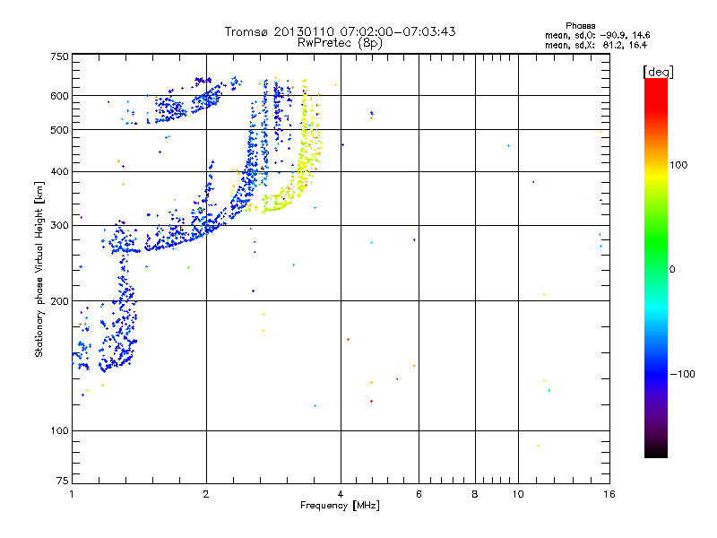Screen dimensions: 717x538
Task: Click the y-axis '600' tick label
Action: pyautogui.click(x=59, y=96)
